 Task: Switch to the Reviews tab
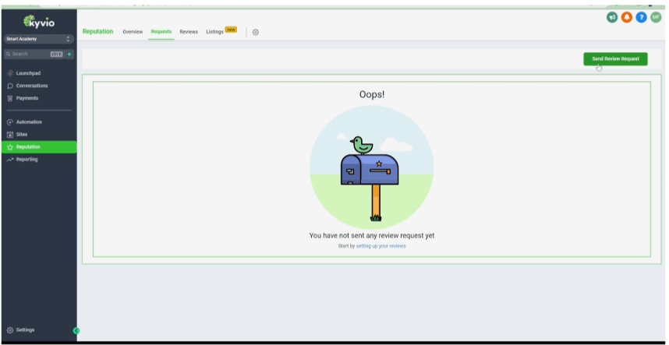coord(189,32)
